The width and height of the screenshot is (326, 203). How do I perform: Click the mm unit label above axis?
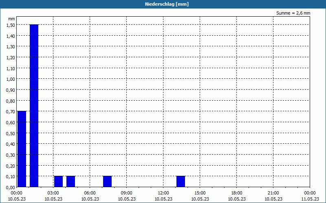point(11,19)
